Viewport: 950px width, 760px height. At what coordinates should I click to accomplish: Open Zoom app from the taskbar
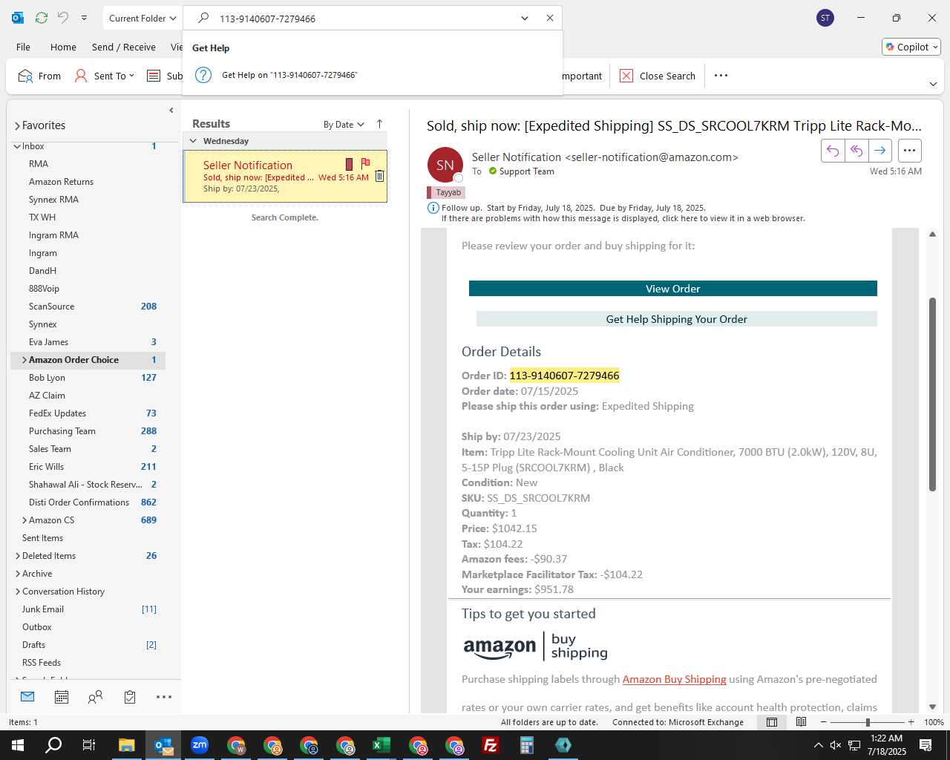tap(200, 745)
